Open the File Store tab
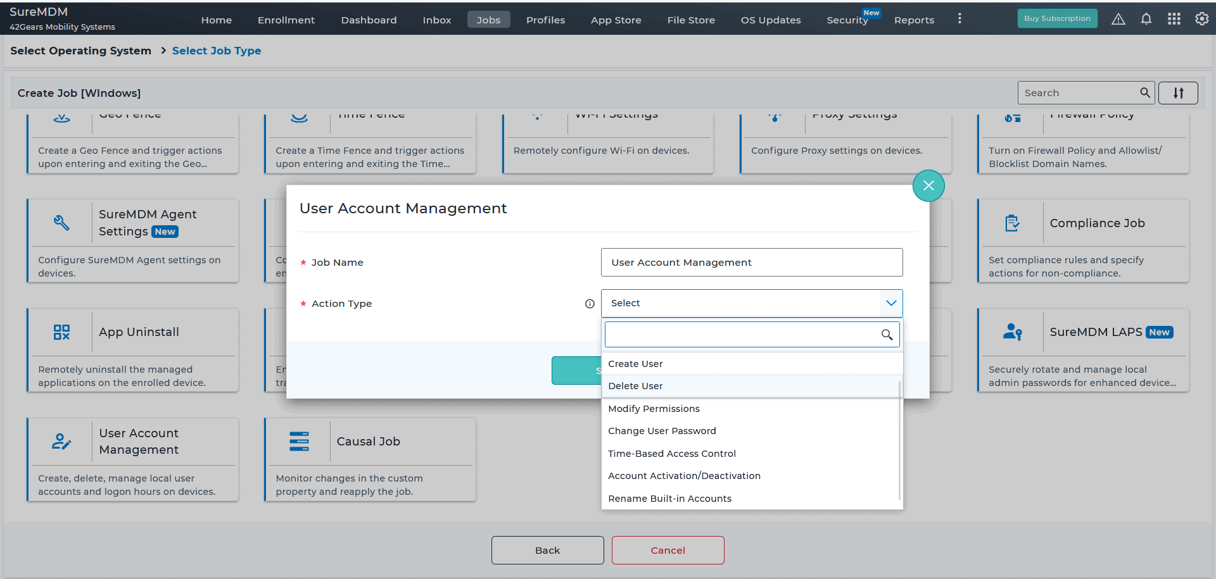This screenshot has height=579, width=1216. pos(691,20)
